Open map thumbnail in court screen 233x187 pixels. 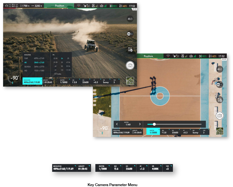220,131
